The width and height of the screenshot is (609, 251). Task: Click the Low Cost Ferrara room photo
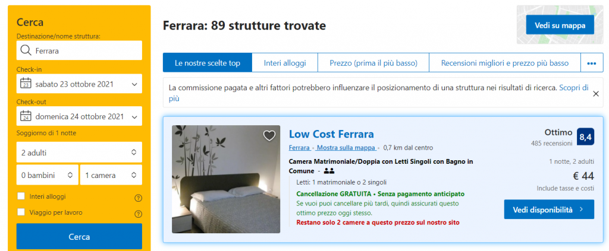[x=226, y=179]
